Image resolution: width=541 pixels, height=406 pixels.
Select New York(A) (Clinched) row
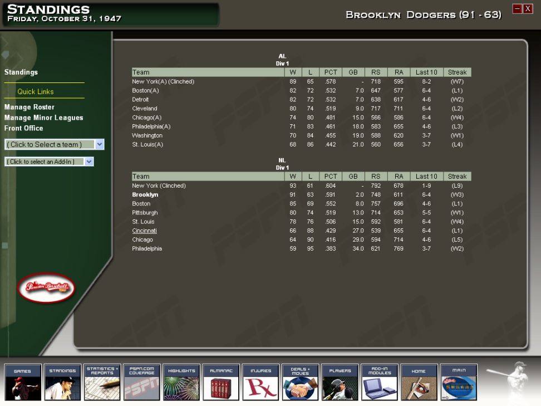[x=301, y=81]
